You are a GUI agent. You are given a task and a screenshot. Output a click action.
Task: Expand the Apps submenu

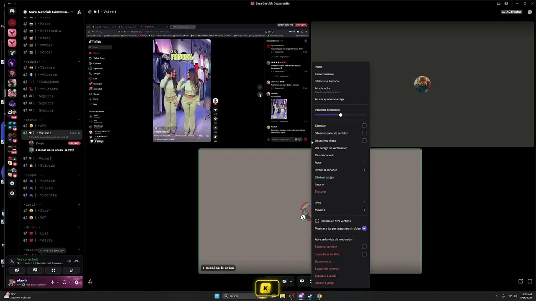(340, 163)
